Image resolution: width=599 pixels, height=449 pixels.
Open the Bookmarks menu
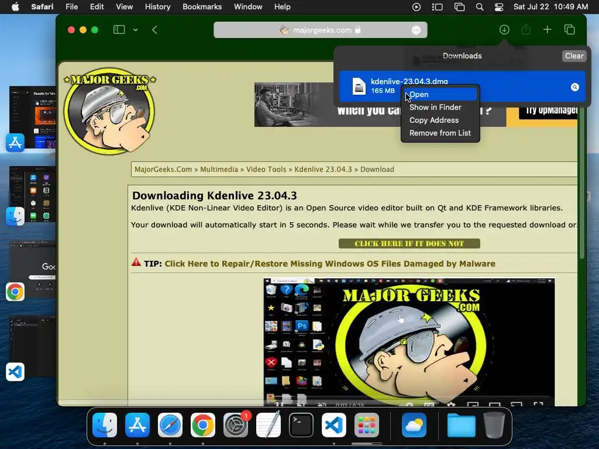pyautogui.click(x=202, y=7)
